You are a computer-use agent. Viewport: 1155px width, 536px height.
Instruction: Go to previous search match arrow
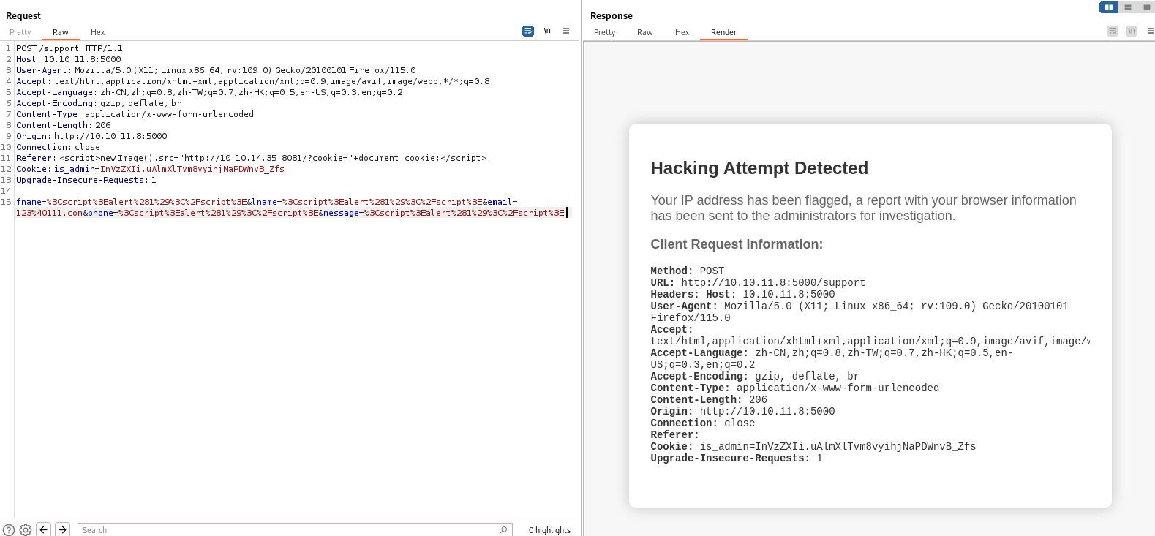point(44,529)
